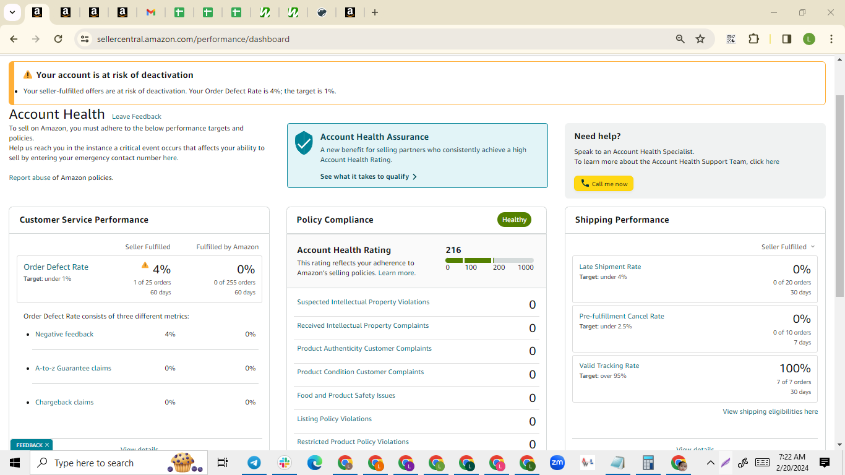Click the sellercentral.amazon.com URL field

tap(193, 39)
